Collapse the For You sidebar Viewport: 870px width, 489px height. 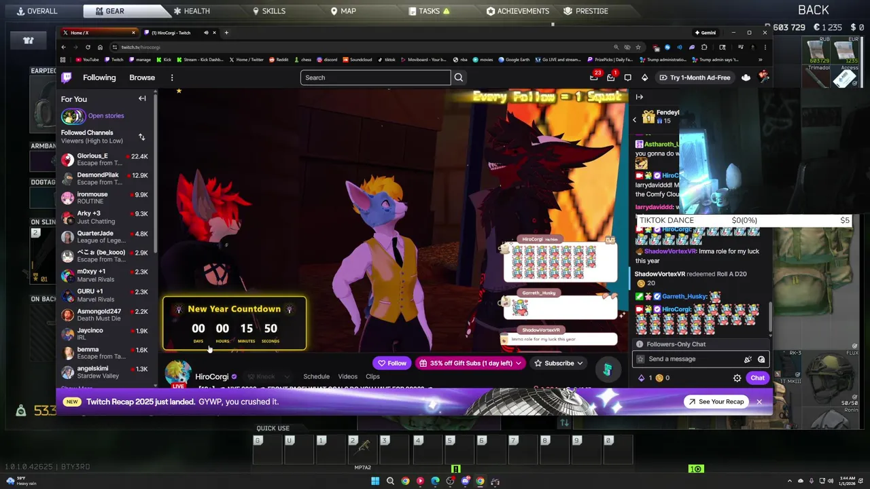[142, 98]
